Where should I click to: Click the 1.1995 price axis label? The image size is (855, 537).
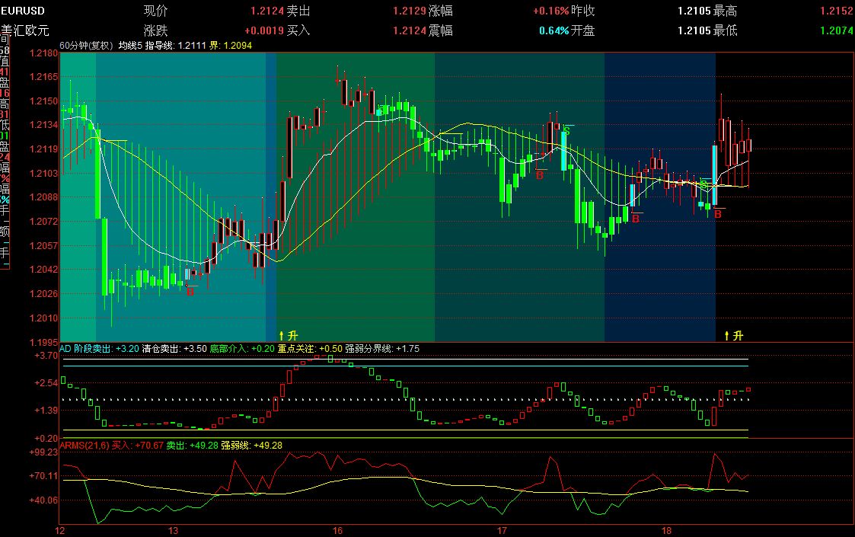[x=43, y=342]
